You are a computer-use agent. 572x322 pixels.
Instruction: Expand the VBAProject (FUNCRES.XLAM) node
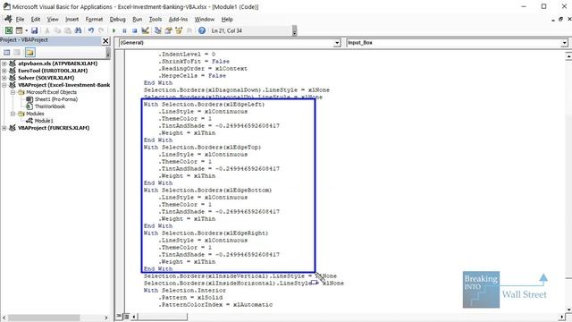click(x=4, y=128)
